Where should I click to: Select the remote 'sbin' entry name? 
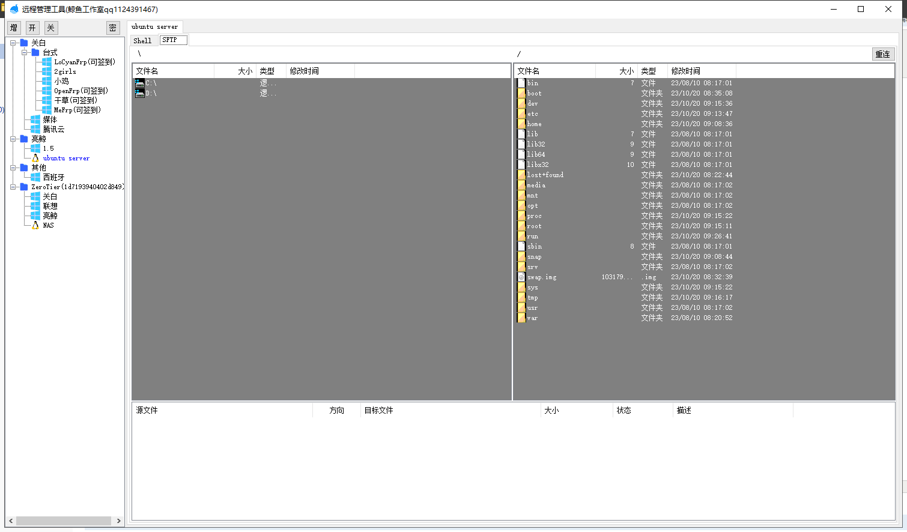[534, 246]
